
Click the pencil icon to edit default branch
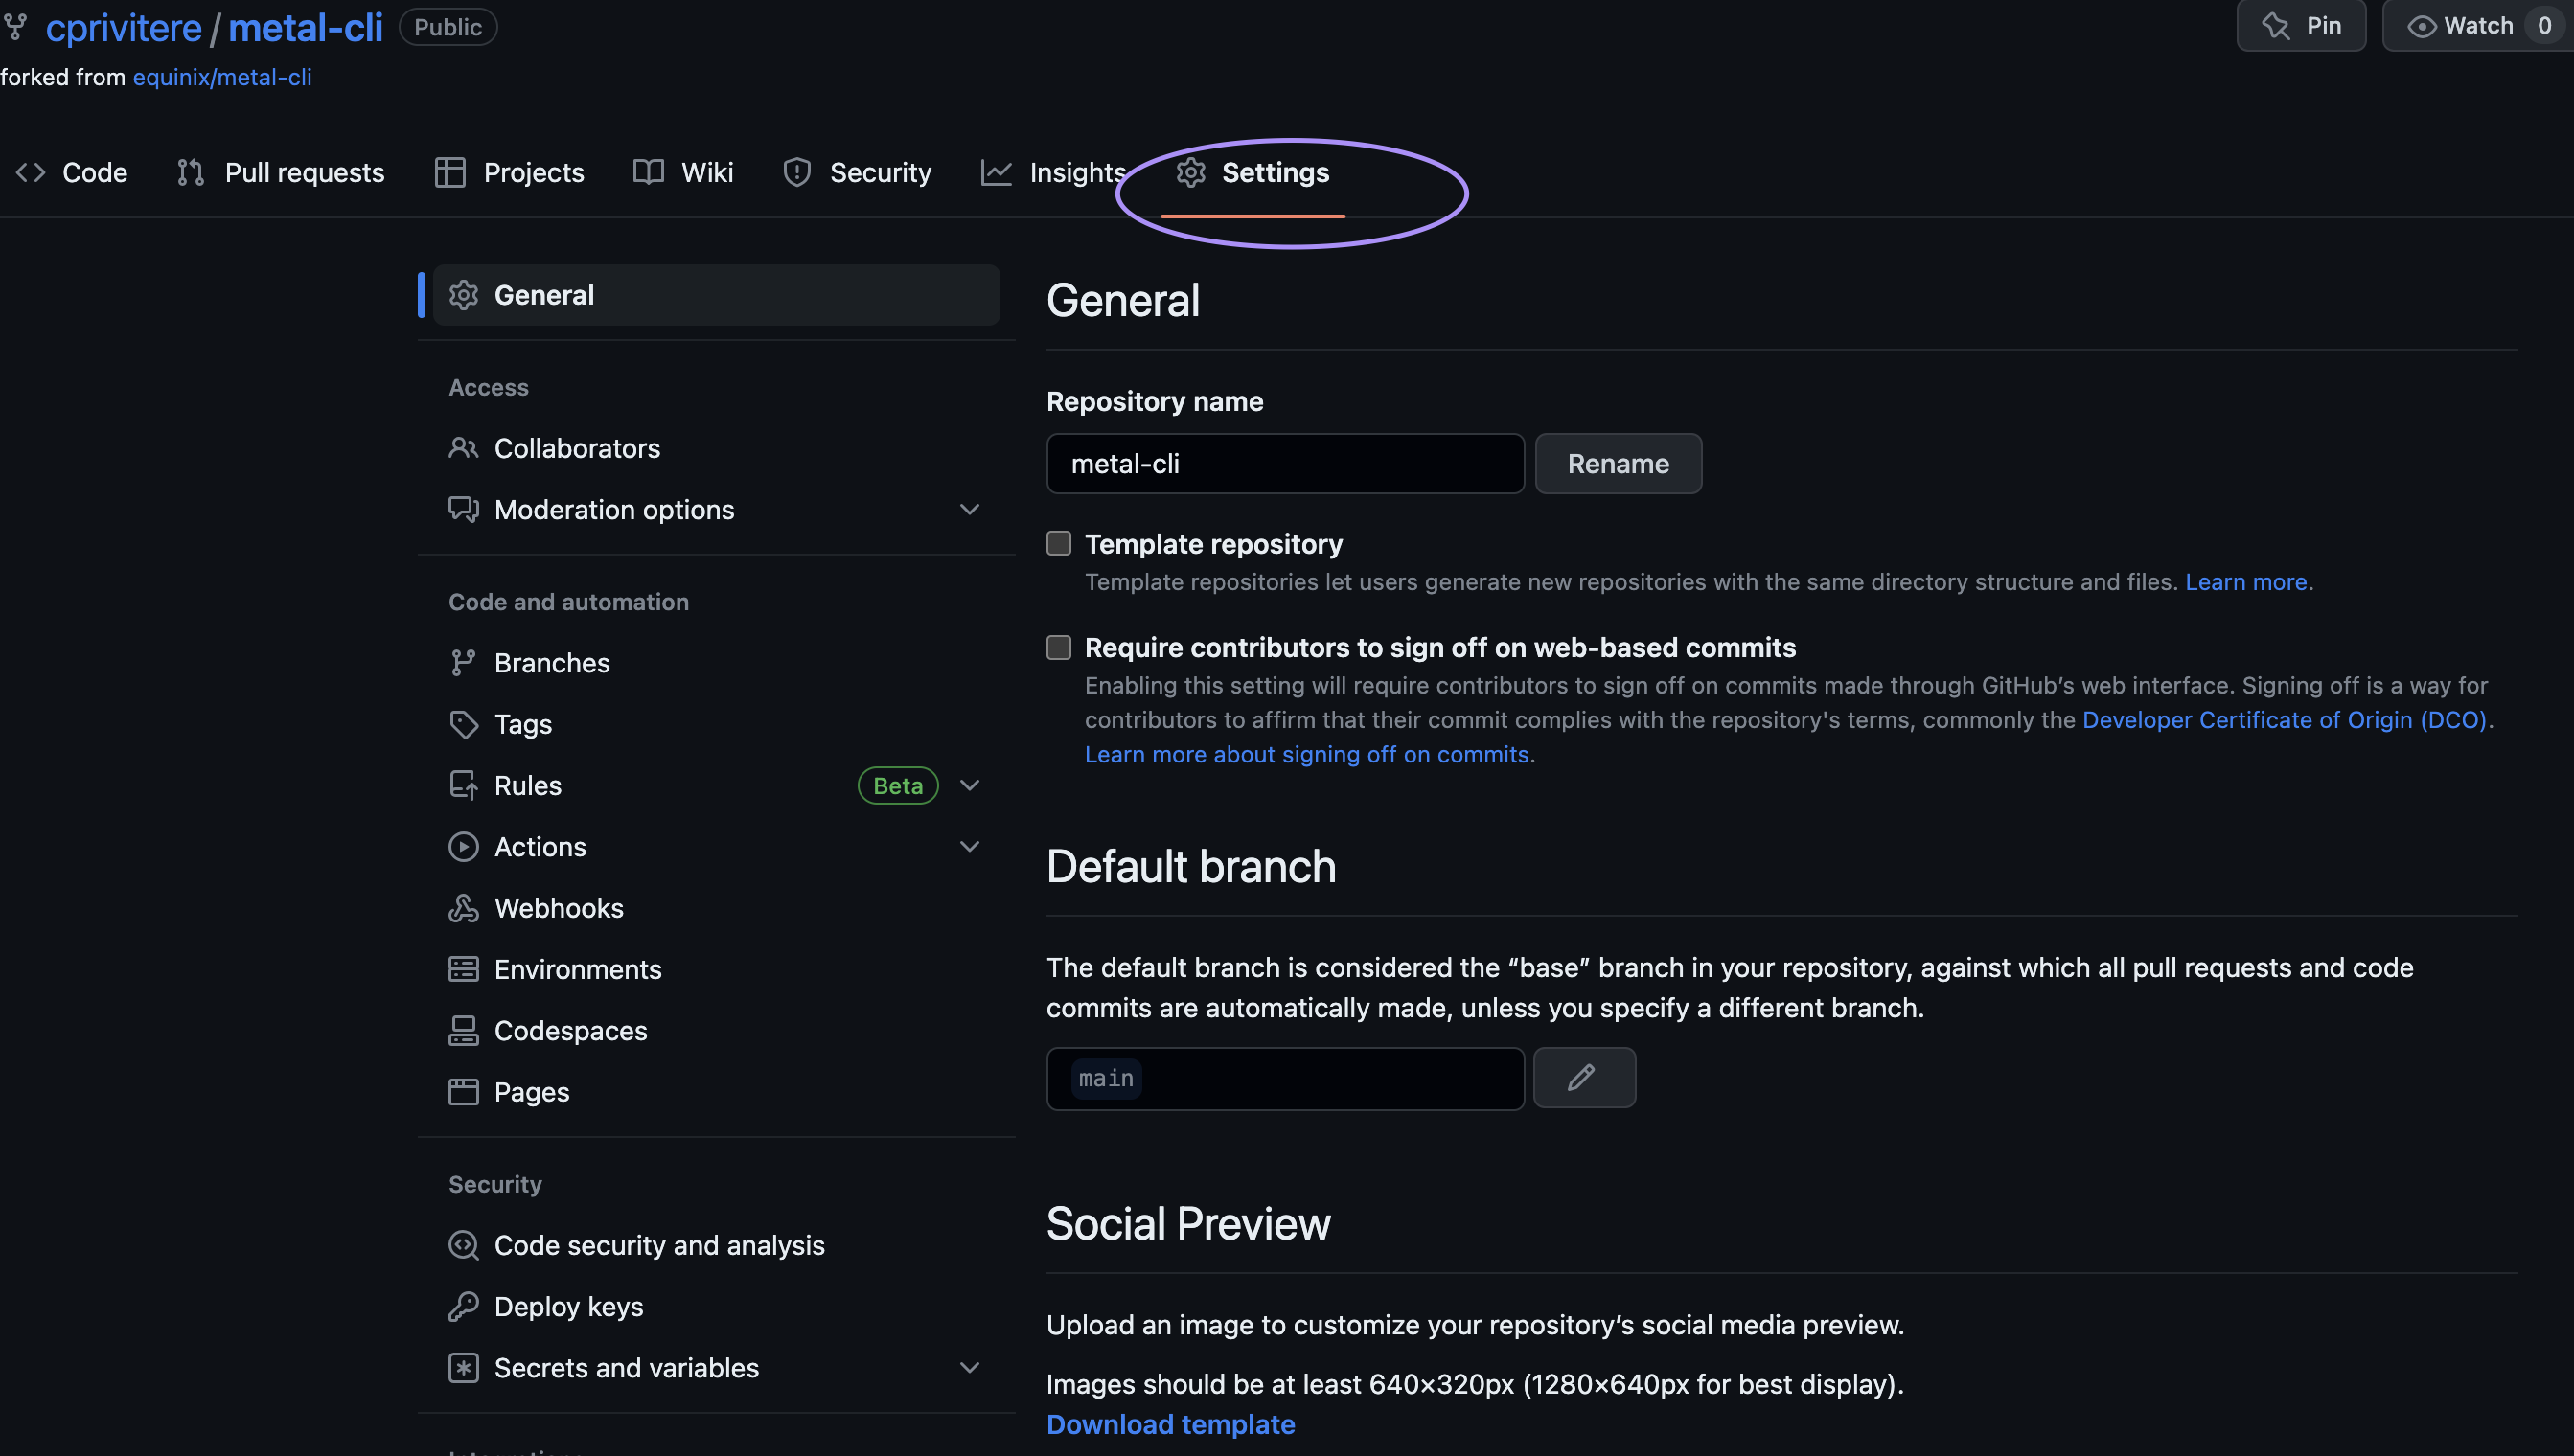click(1584, 1078)
